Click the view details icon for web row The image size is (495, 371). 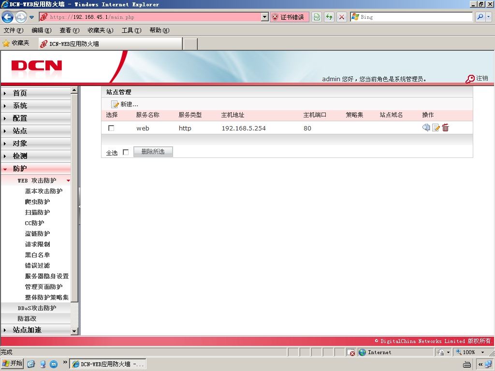(x=426, y=128)
